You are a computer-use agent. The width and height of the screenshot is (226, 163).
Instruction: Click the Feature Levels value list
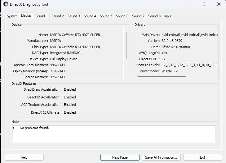[190, 65]
